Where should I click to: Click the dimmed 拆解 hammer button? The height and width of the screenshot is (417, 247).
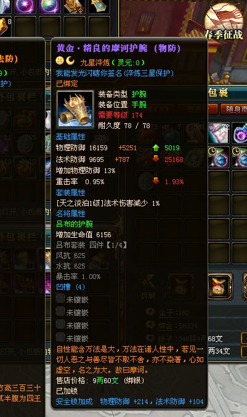click(148, 287)
